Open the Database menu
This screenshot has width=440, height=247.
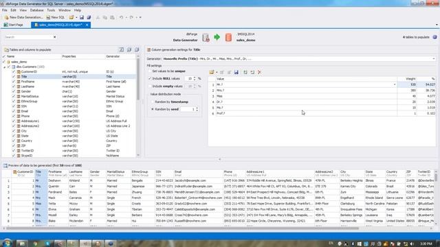36,10
